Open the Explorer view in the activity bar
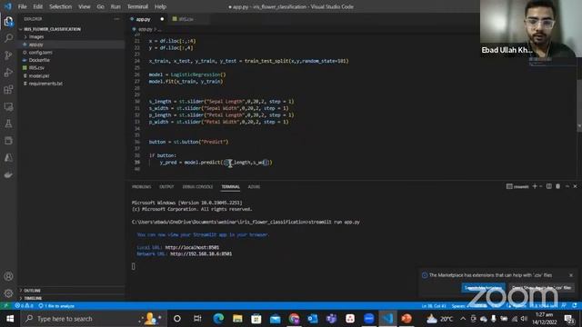This screenshot has width=582, height=327. coord(8,22)
